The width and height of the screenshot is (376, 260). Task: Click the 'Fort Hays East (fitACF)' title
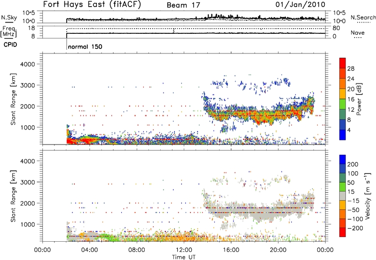[92, 4]
